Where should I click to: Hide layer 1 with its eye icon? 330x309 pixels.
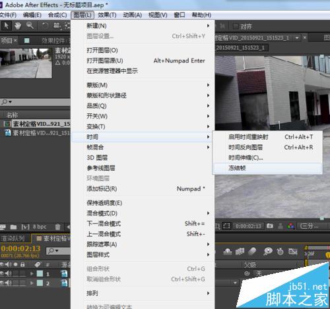click(x=2, y=273)
